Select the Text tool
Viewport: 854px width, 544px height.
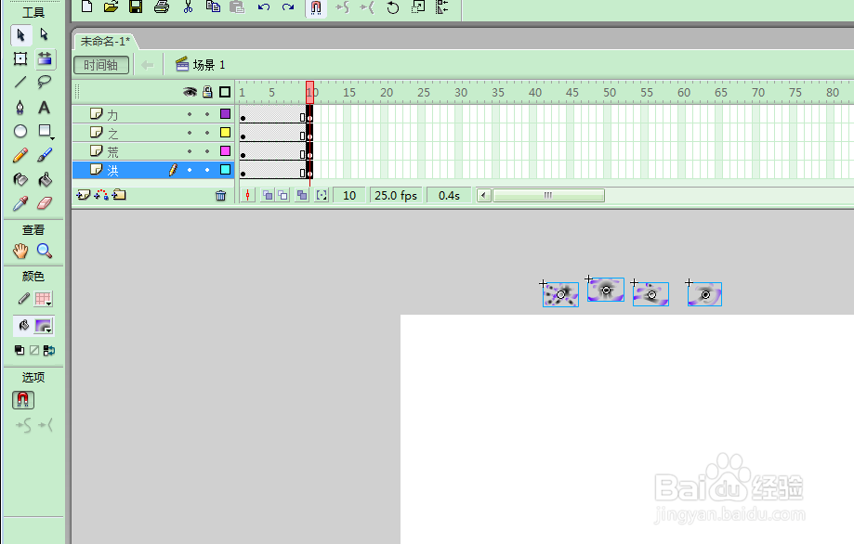(x=44, y=107)
